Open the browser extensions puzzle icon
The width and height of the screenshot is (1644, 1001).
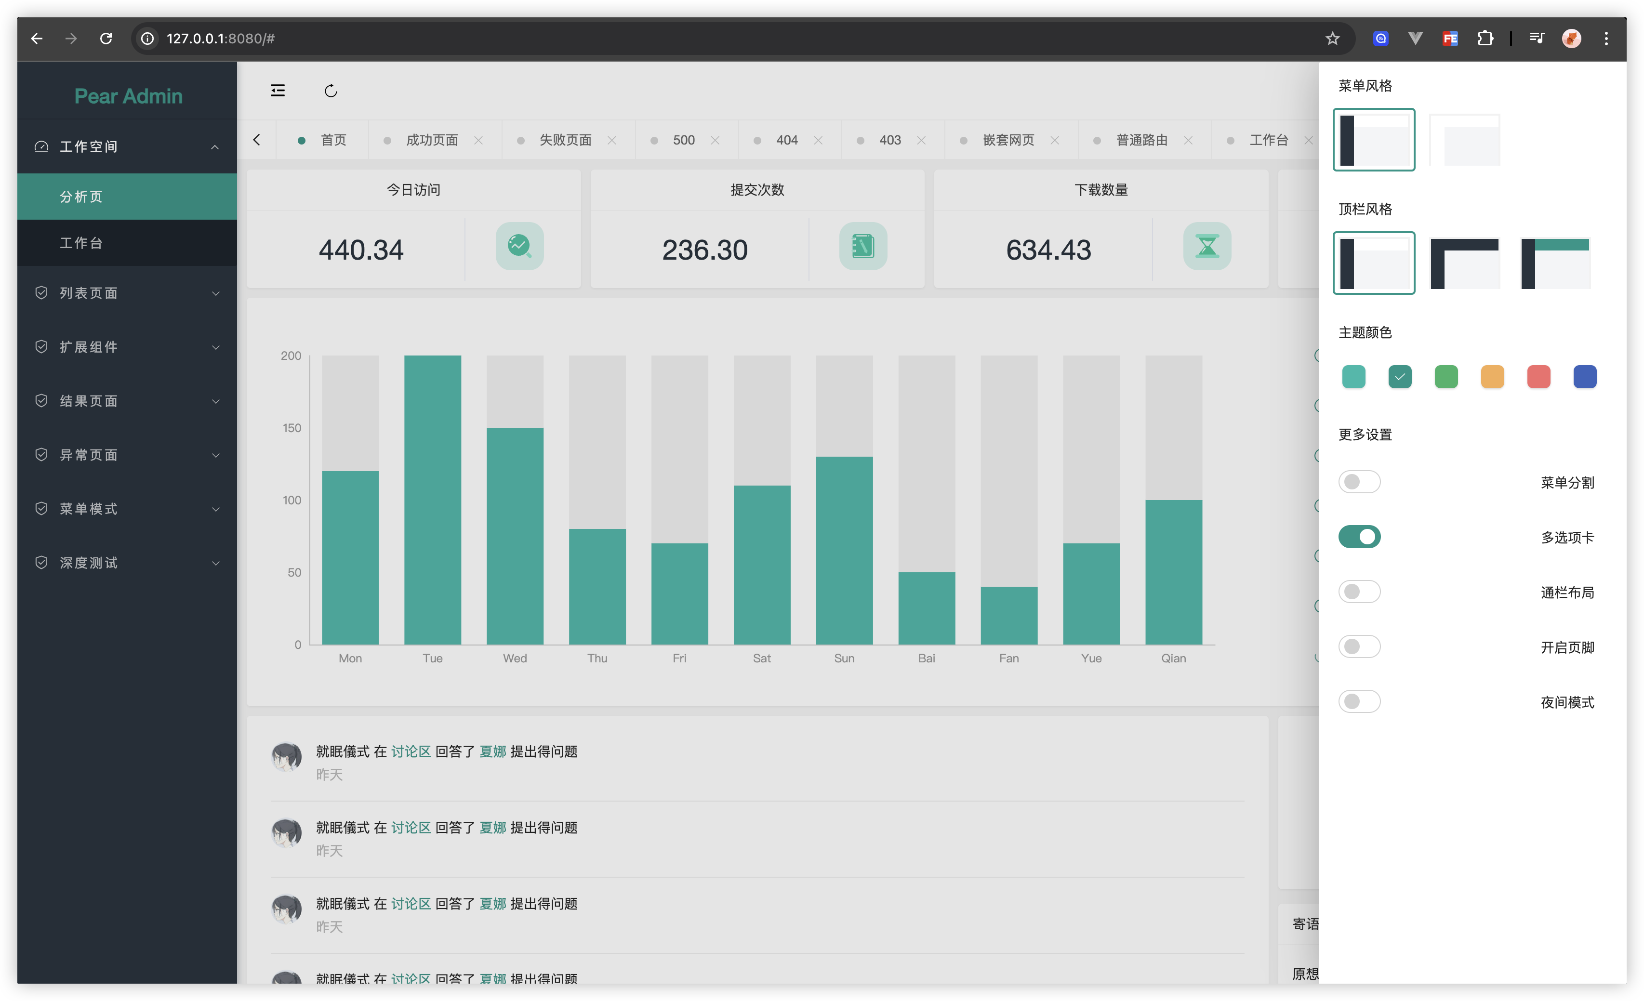[1485, 39]
